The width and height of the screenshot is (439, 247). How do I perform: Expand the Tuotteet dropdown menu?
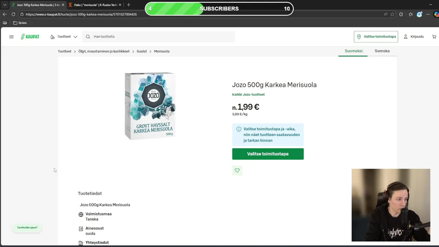[x=64, y=37]
